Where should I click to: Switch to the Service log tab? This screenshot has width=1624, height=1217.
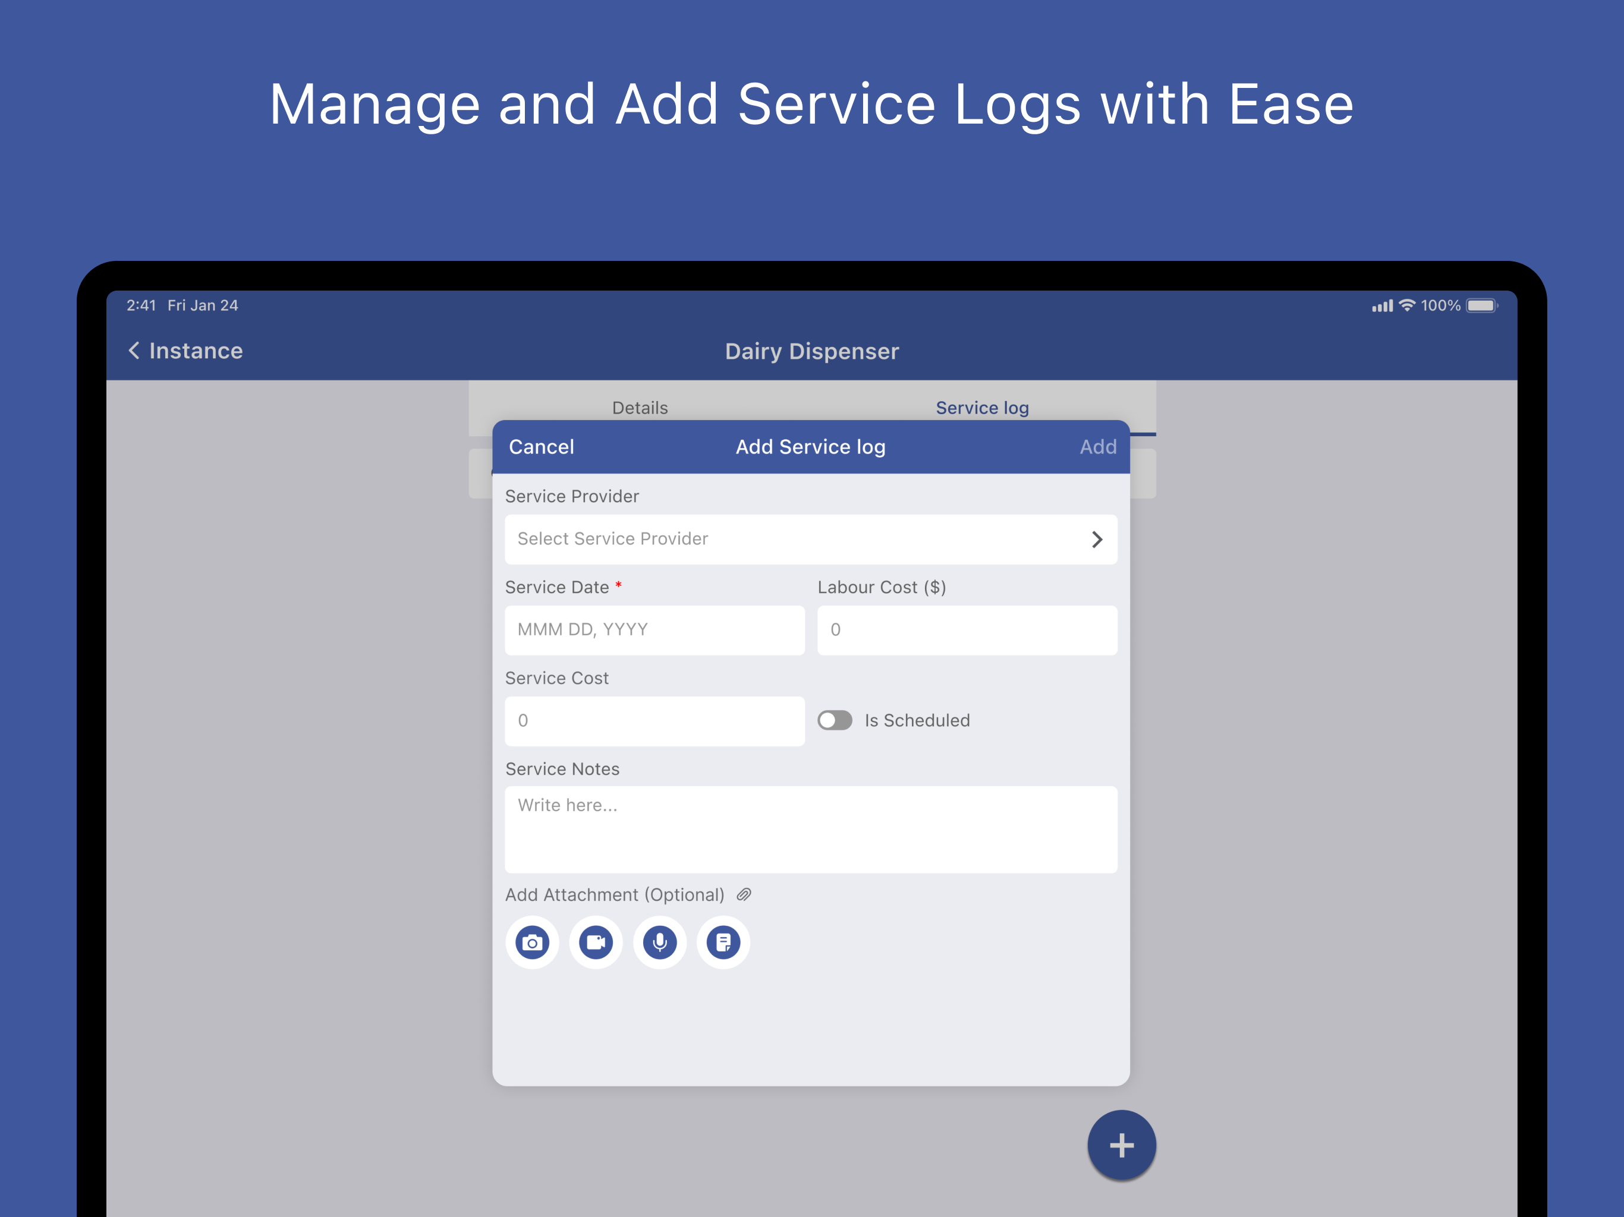983,408
